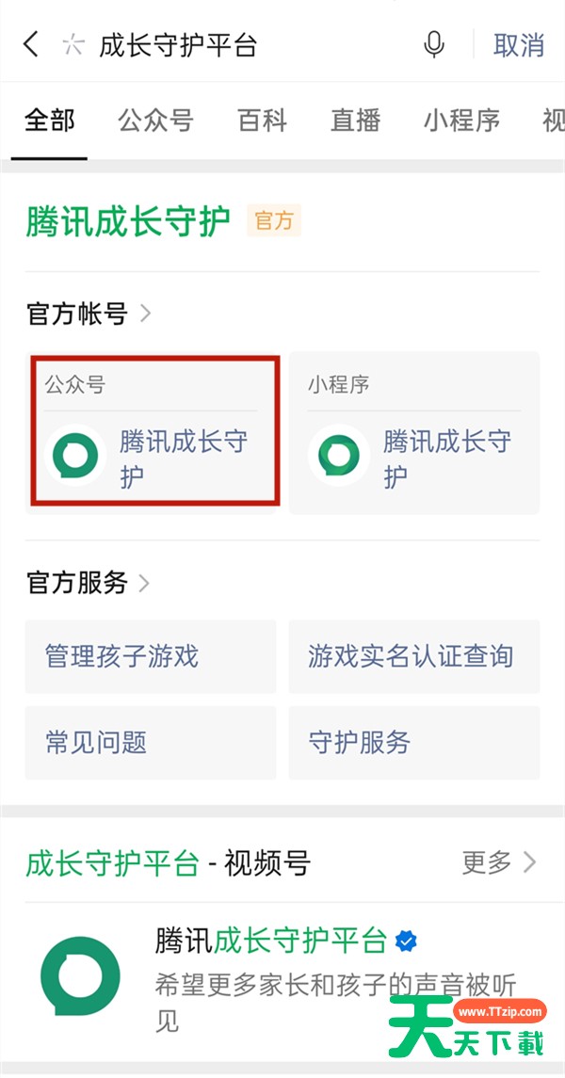Viewport: 565px width, 1078px height.
Task: Open 更多 for 视频号 results
Action: (499, 861)
